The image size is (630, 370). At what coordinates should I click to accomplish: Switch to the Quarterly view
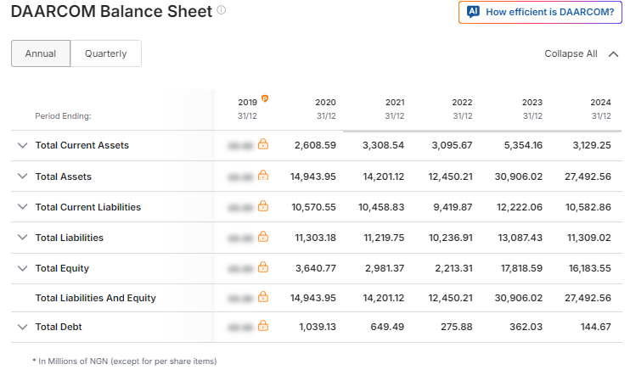tap(105, 53)
